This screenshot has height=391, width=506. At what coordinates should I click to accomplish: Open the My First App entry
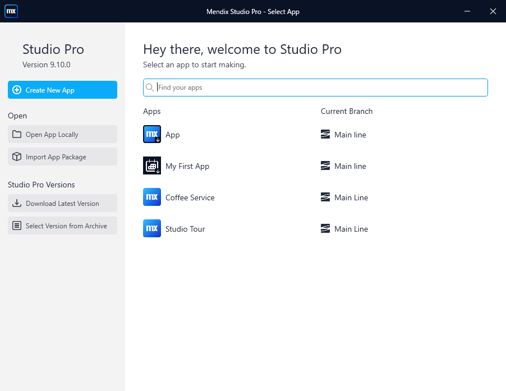pos(187,166)
